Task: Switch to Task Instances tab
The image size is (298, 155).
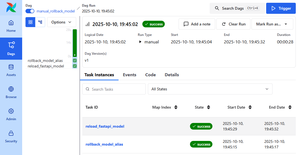Action: (99, 75)
